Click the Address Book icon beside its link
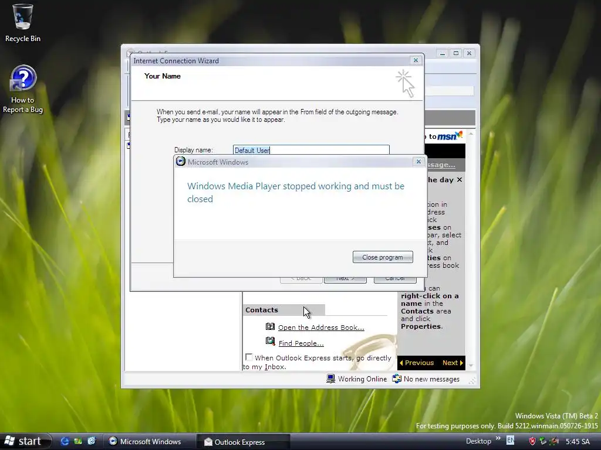 pyautogui.click(x=270, y=326)
